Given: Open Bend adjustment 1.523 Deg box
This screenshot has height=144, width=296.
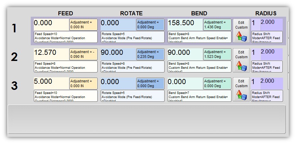Looking at the screenshot, I should click(217, 54).
